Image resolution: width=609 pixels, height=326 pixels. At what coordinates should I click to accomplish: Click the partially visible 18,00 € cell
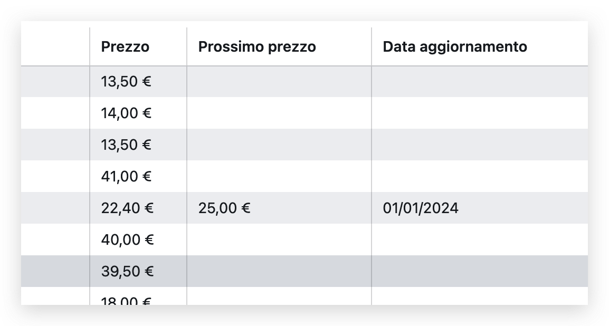[126, 300]
